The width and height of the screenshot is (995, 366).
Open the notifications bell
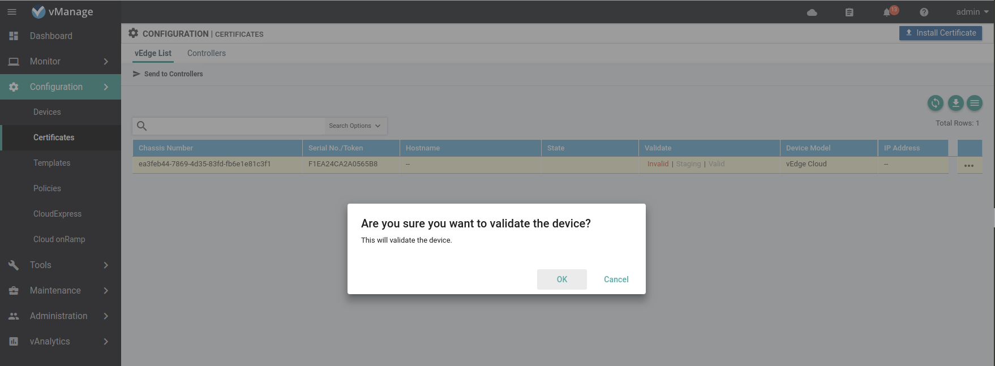pos(887,12)
